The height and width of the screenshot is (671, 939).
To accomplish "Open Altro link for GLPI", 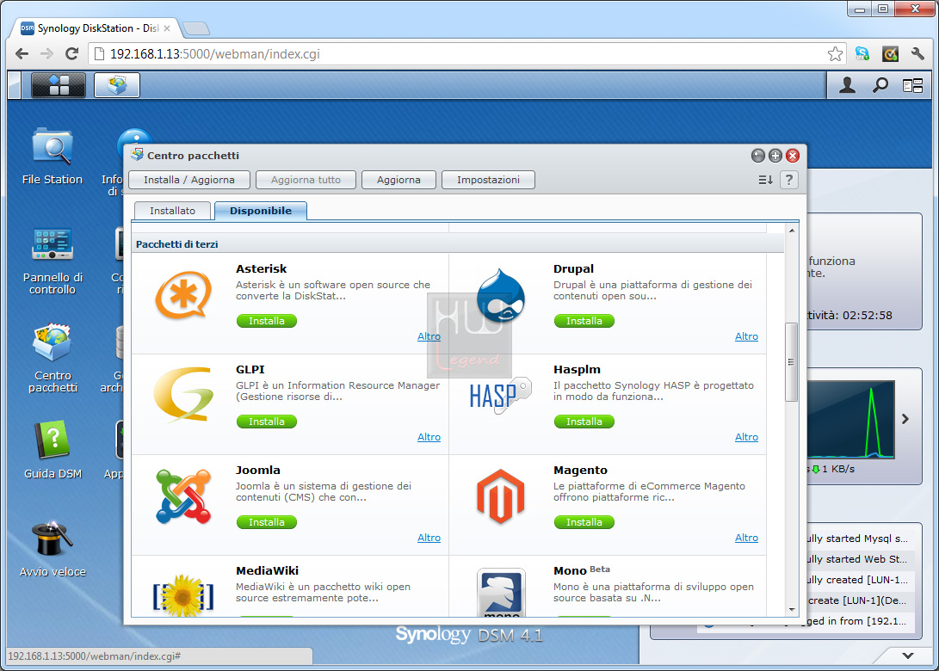I will 429,437.
